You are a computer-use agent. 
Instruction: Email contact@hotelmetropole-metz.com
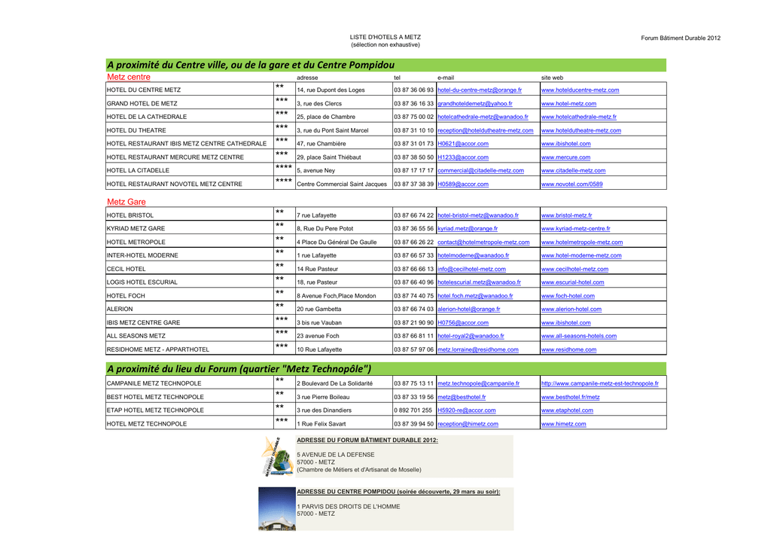483,242
